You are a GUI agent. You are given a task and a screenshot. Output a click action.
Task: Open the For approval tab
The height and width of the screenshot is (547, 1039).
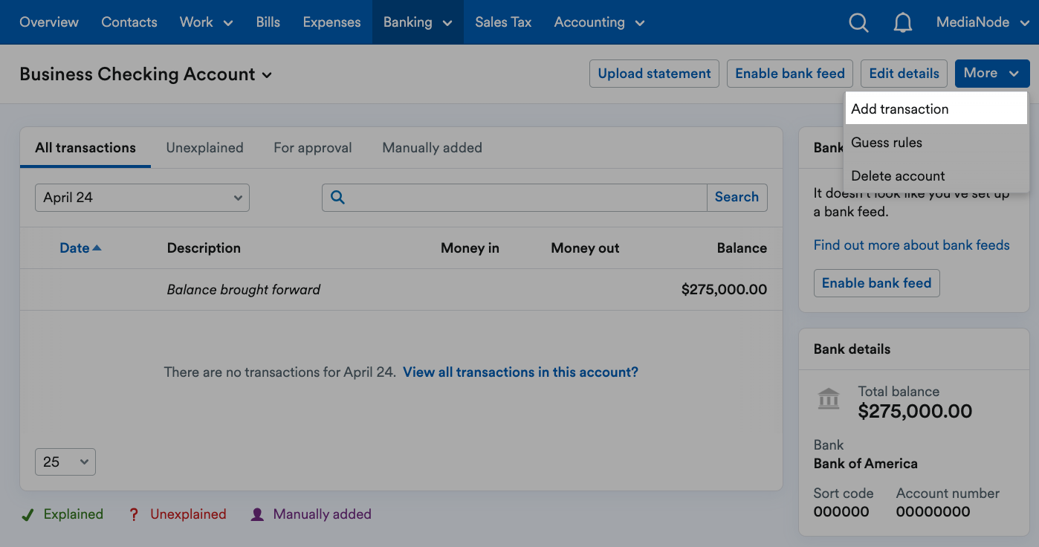pyautogui.click(x=312, y=148)
